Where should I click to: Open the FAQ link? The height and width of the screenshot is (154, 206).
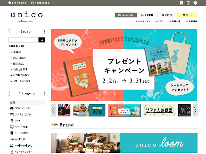[159, 21]
